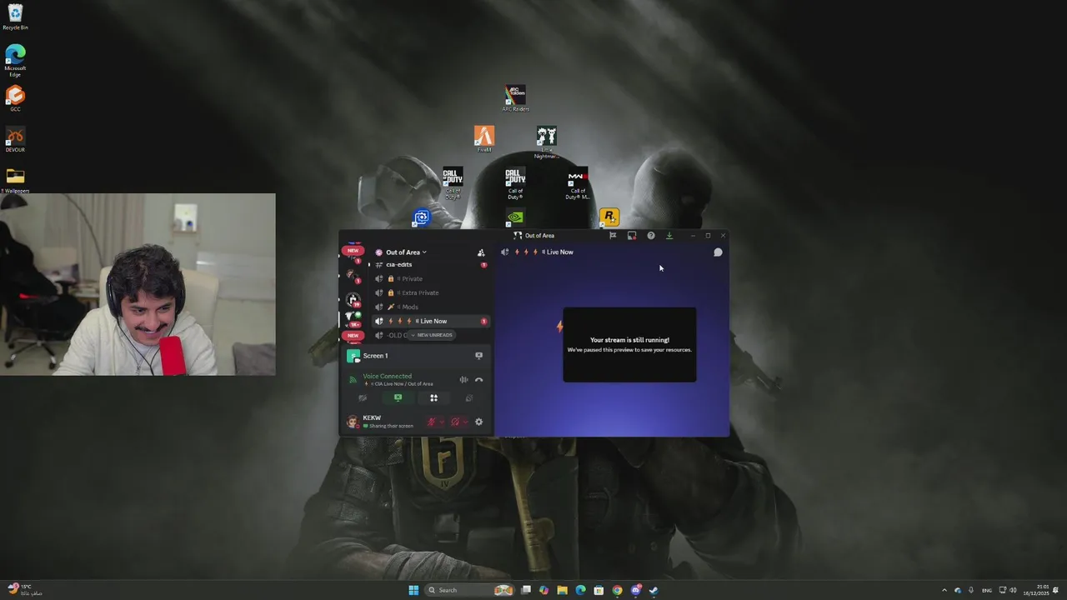Viewport: 1067px width, 600px height.
Task: Click the Voice Connected status text
Action: click(x=387, y=377)
